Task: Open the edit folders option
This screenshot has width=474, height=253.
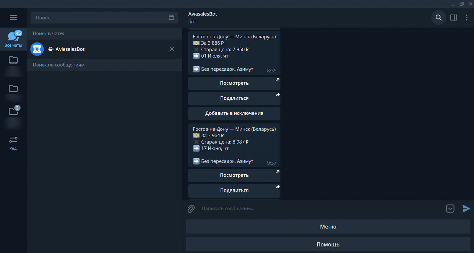Action: point(13,143)
